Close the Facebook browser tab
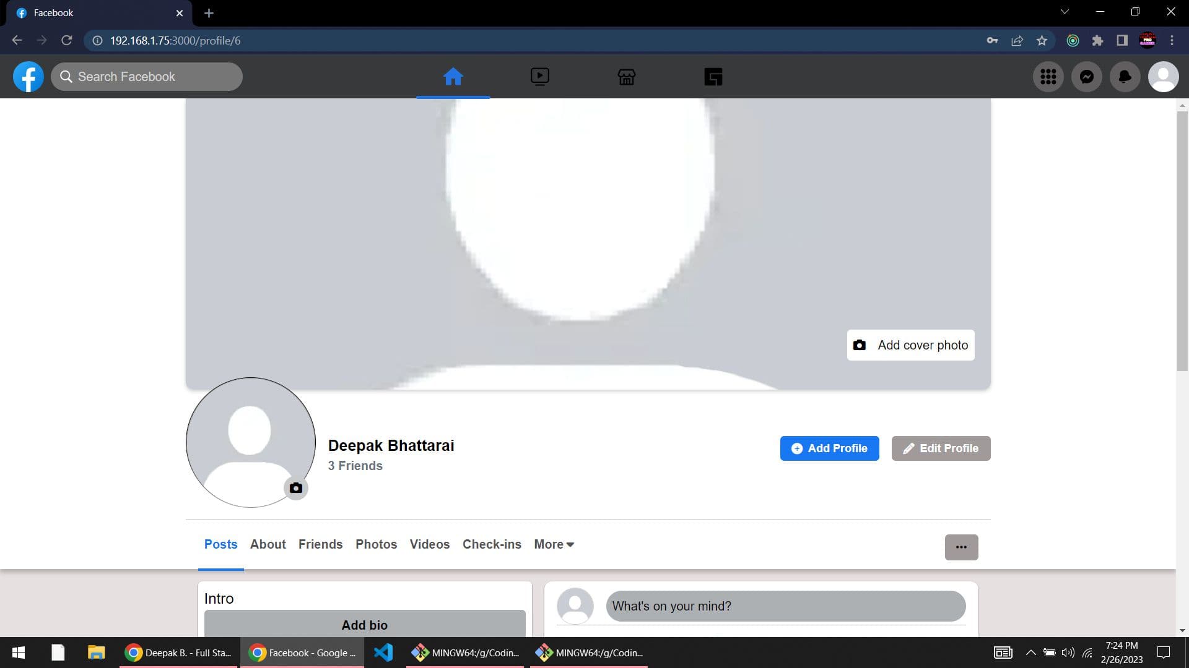 (x=180, y=13)
